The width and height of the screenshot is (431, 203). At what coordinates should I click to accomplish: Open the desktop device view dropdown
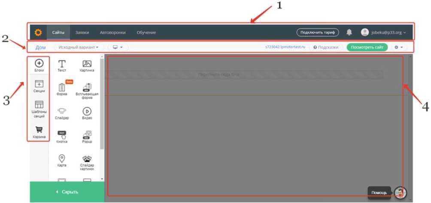[118, 47]
